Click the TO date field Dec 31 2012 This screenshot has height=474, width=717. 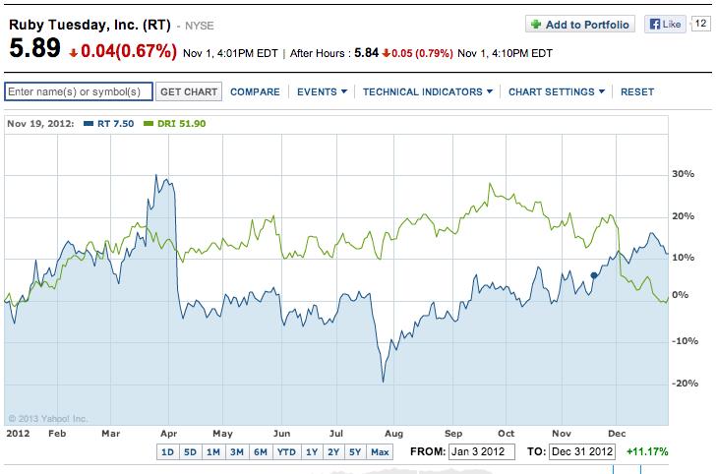point(582,451)
